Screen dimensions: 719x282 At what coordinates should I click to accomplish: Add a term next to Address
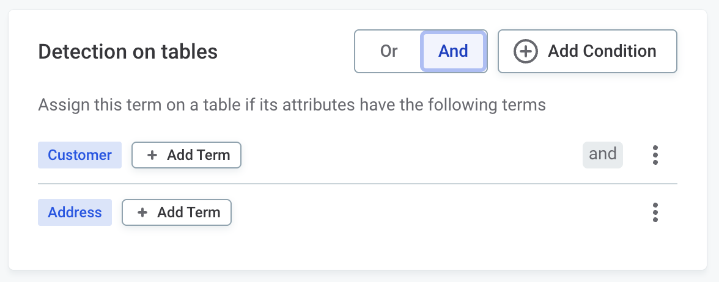click(177, 212)
